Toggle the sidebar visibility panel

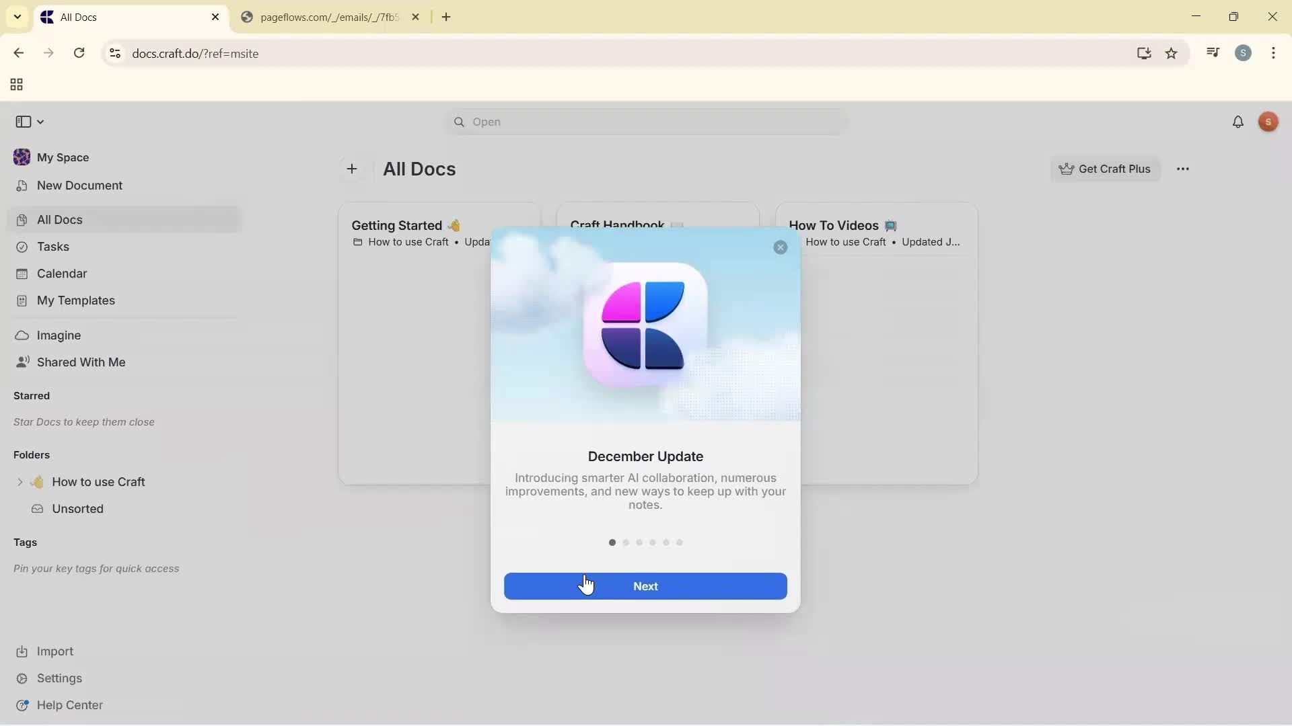[24, 122]
